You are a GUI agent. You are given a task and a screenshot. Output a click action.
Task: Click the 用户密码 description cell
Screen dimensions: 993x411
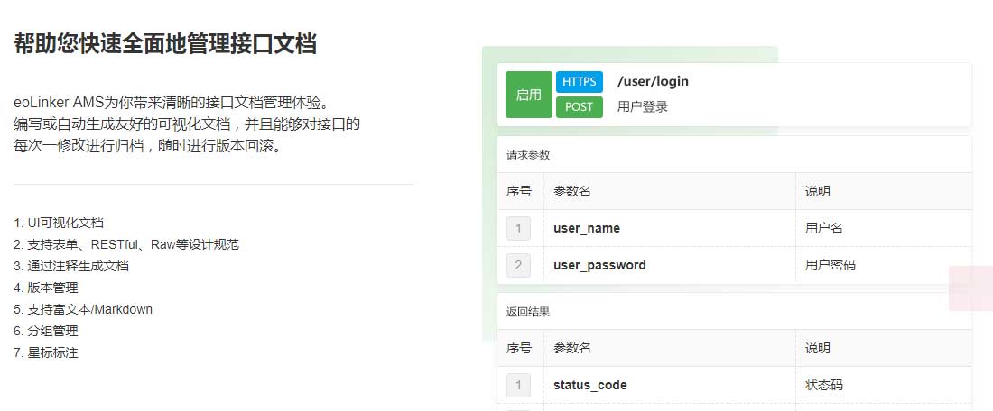point(831,265)
